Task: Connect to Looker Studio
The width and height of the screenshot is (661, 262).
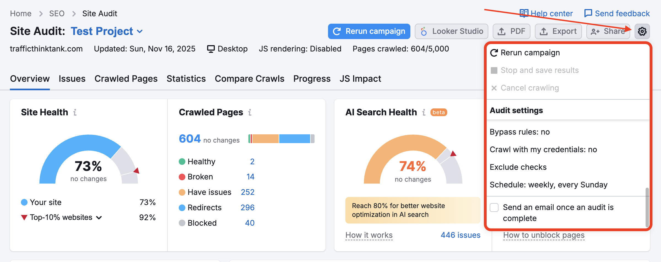Action: [451, 31]
